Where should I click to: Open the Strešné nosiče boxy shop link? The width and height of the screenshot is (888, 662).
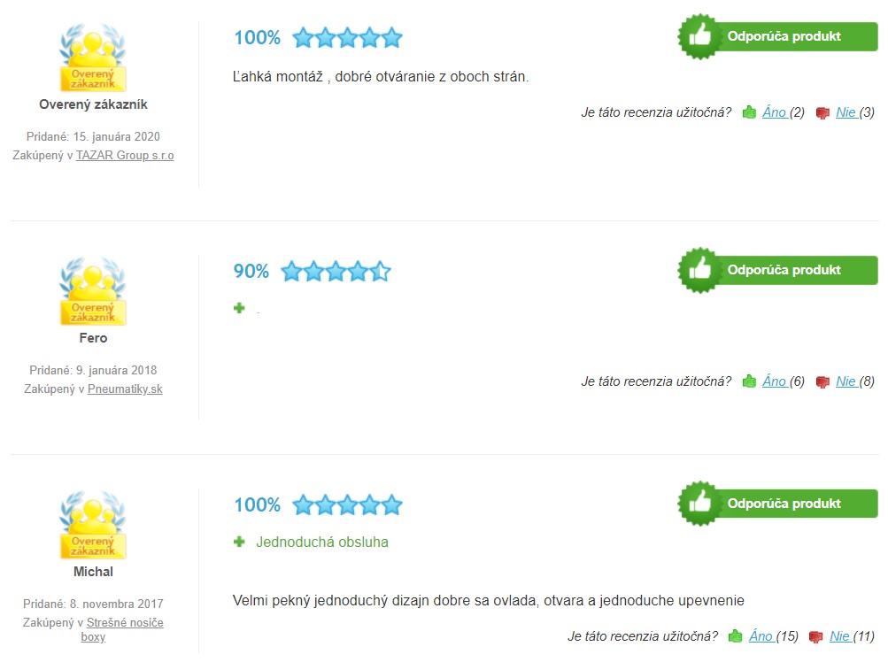point(125,629)
